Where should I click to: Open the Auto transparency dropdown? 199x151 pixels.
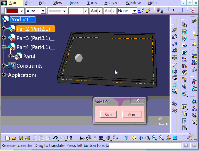(x=43, y=11)
